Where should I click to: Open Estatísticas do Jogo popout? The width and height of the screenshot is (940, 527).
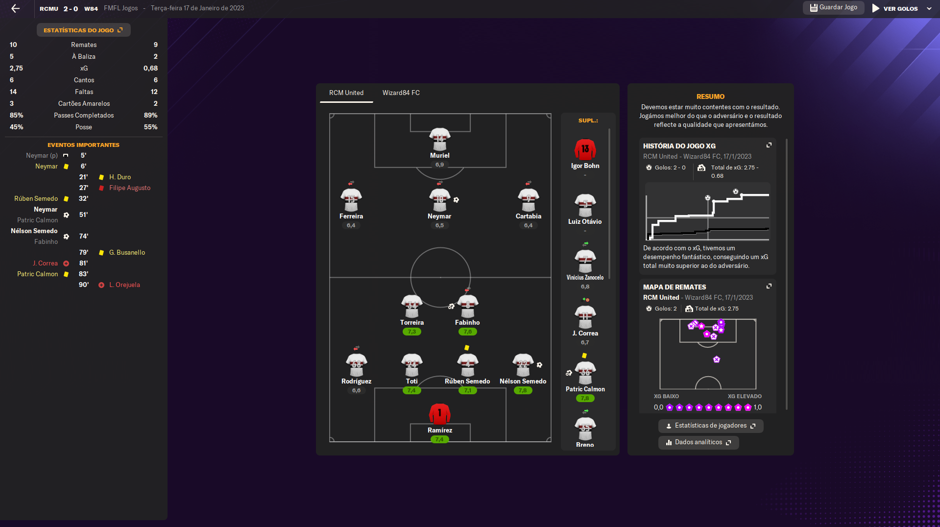[x=83, y=30]
